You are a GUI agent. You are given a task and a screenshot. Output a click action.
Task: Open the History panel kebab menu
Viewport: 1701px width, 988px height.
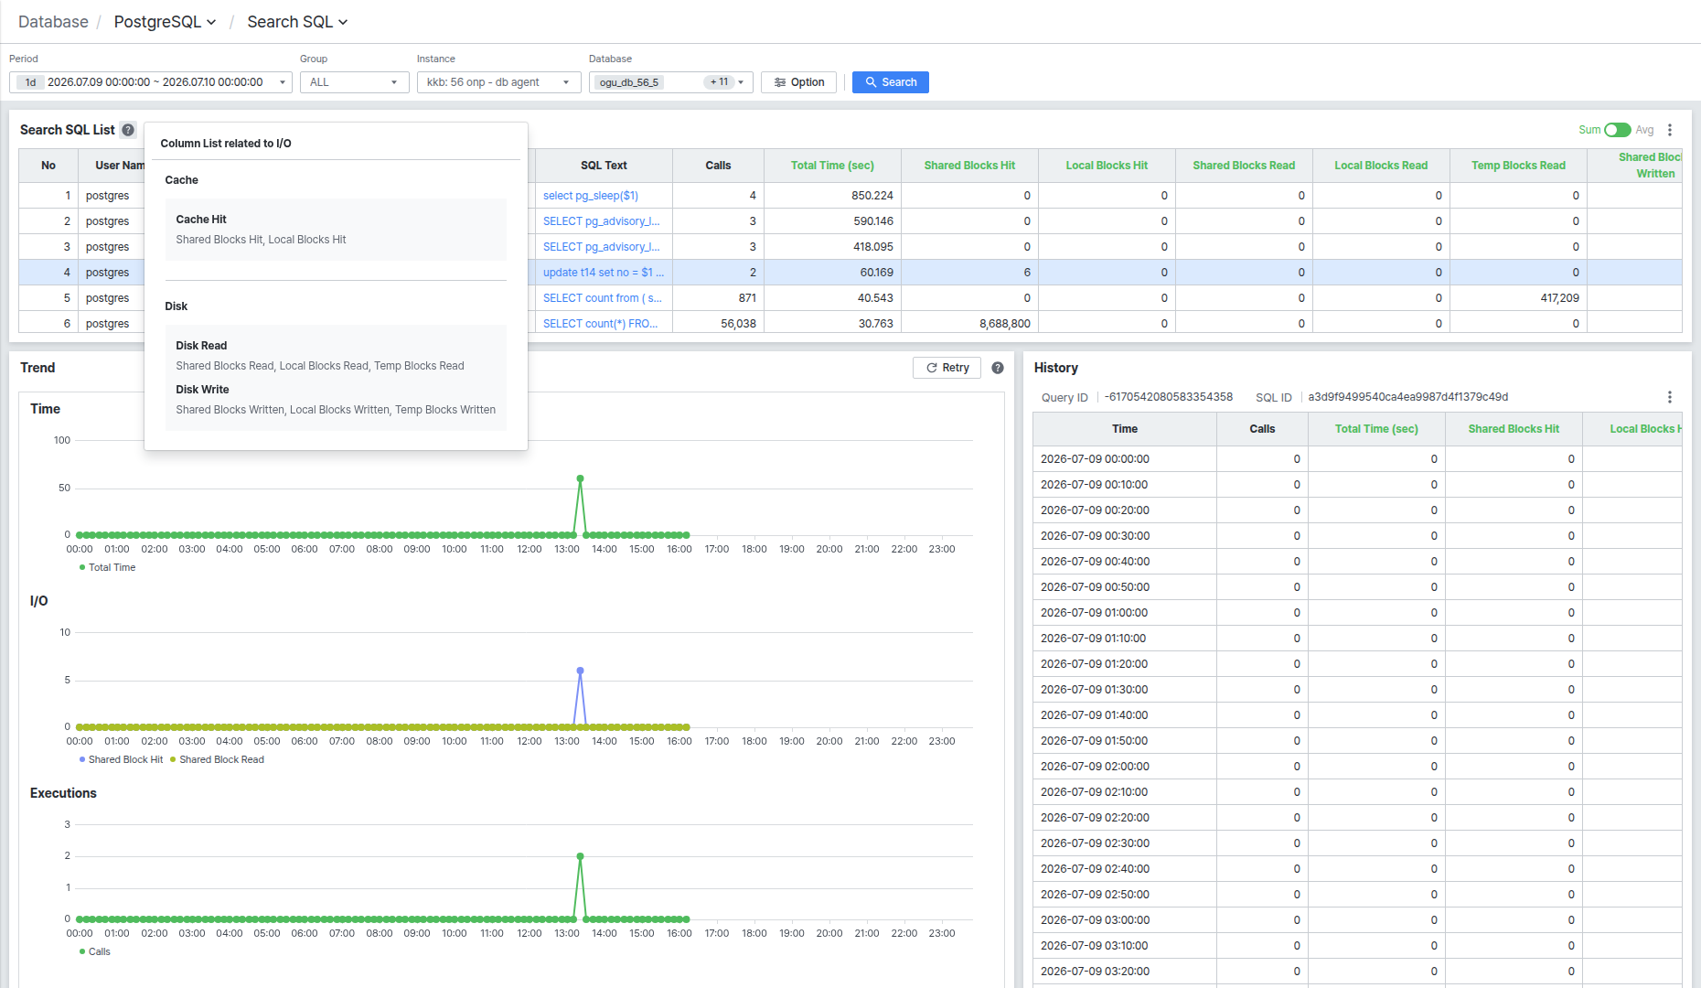pos(1669,397)
